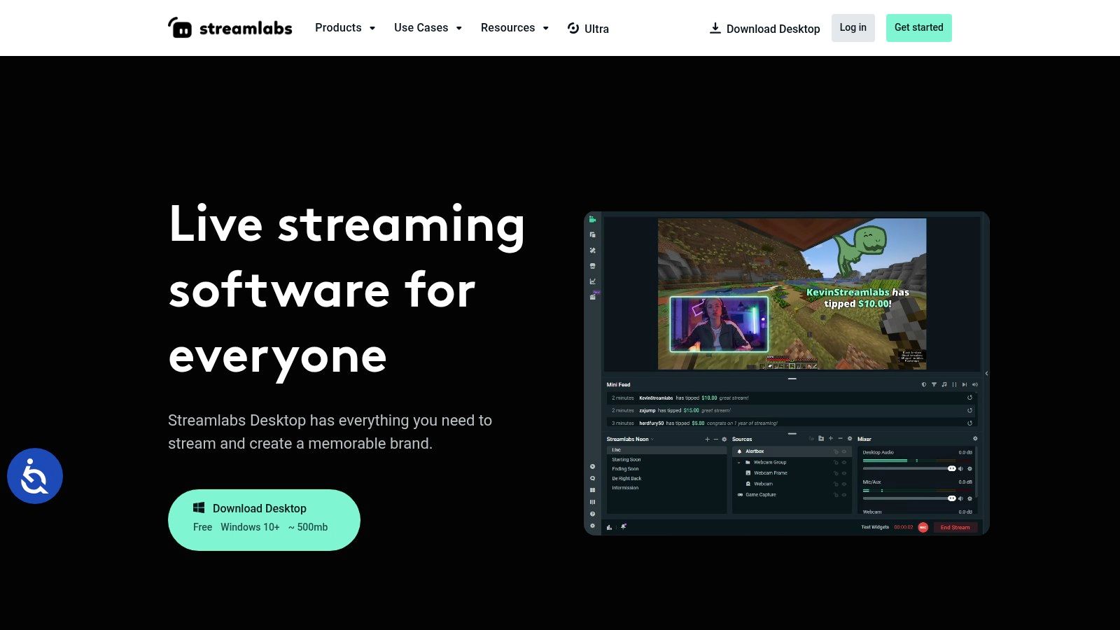
Task: Click the filter icon in the Mini Feed toolbar
Action: 934,384
